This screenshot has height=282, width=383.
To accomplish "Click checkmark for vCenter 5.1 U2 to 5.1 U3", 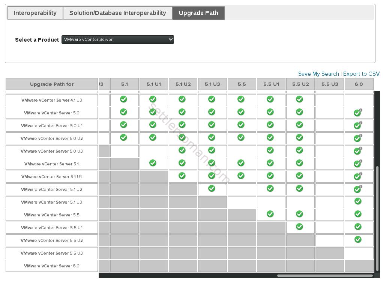I will 212,189.
